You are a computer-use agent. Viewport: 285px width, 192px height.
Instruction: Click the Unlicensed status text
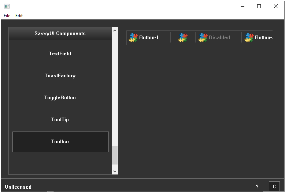point(18,187)
